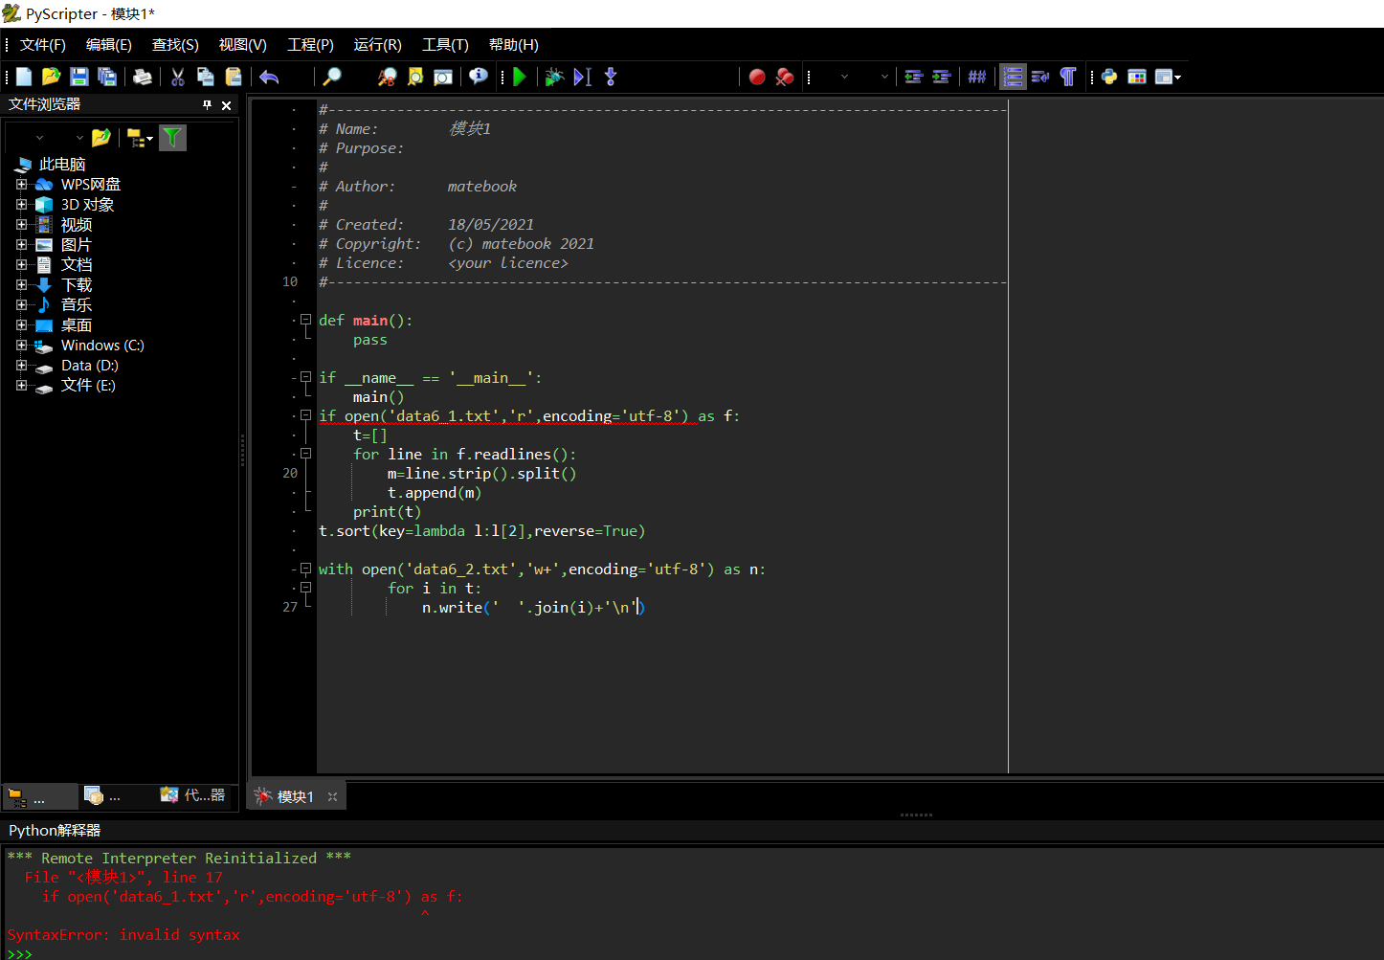Click the Save file floppy icon
The image size is (1384, 960).
coord(79,77)
